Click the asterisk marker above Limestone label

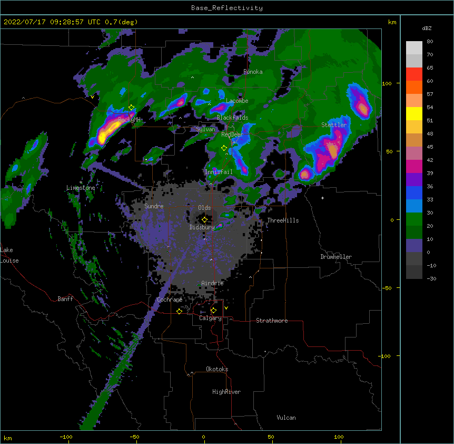[81, 182]
